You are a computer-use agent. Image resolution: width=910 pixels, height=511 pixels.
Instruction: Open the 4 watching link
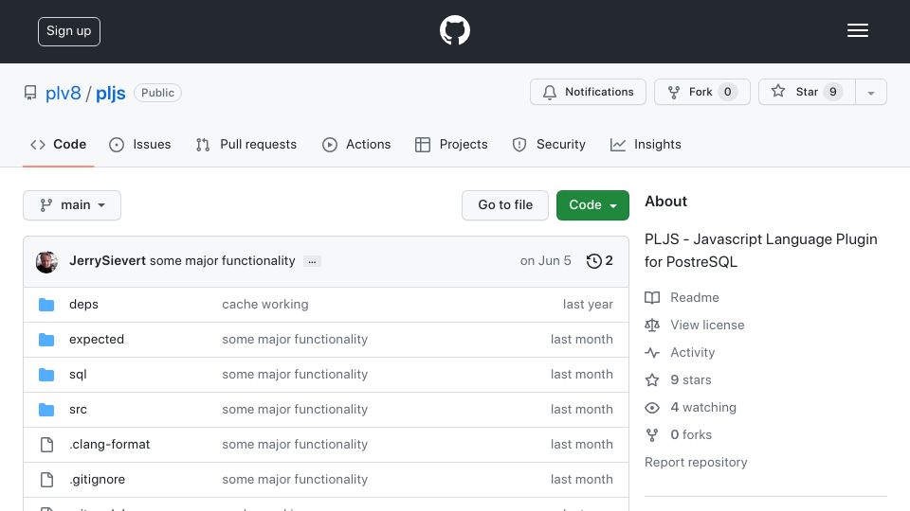coord(703,407)
